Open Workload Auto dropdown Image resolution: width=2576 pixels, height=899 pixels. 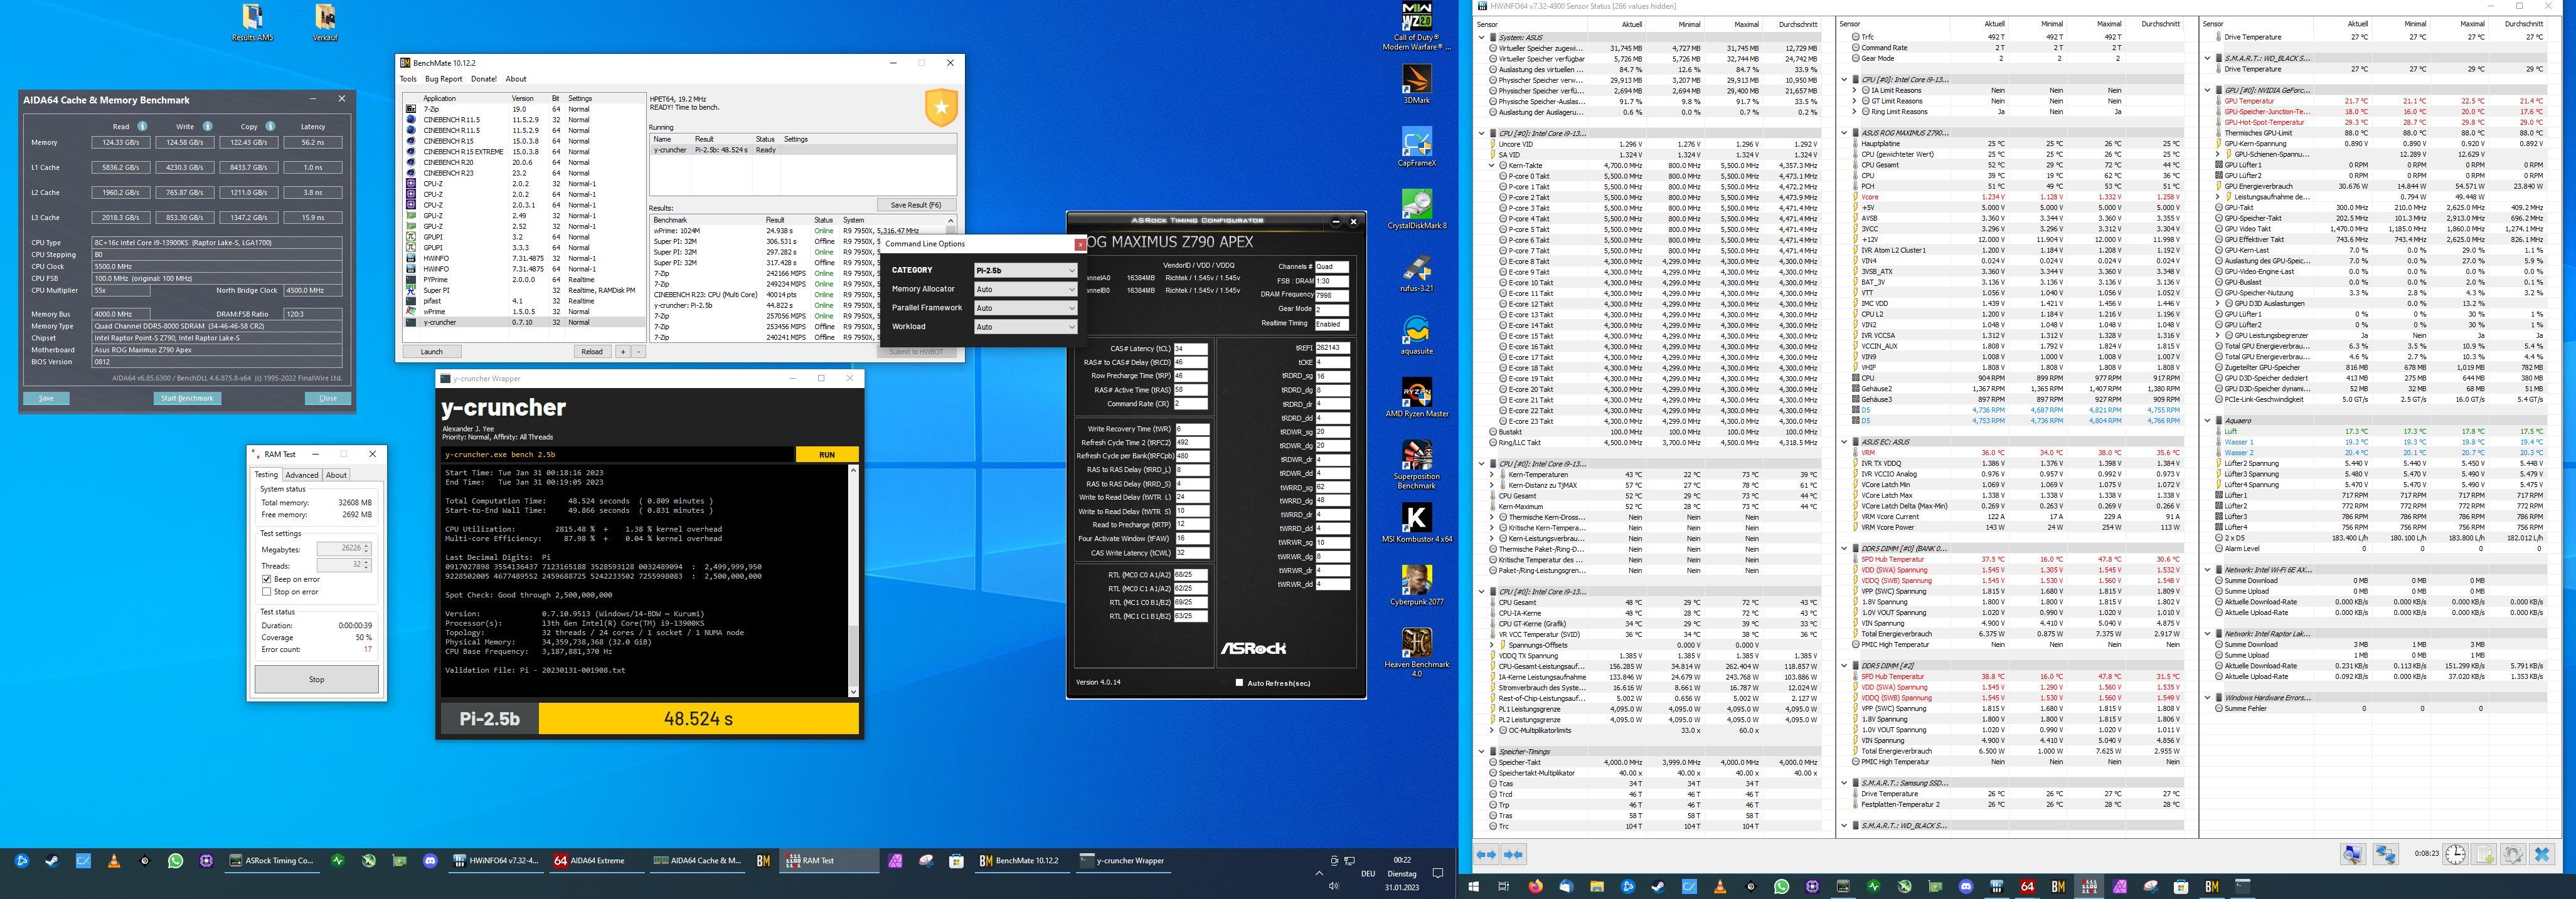point(1025,327)
